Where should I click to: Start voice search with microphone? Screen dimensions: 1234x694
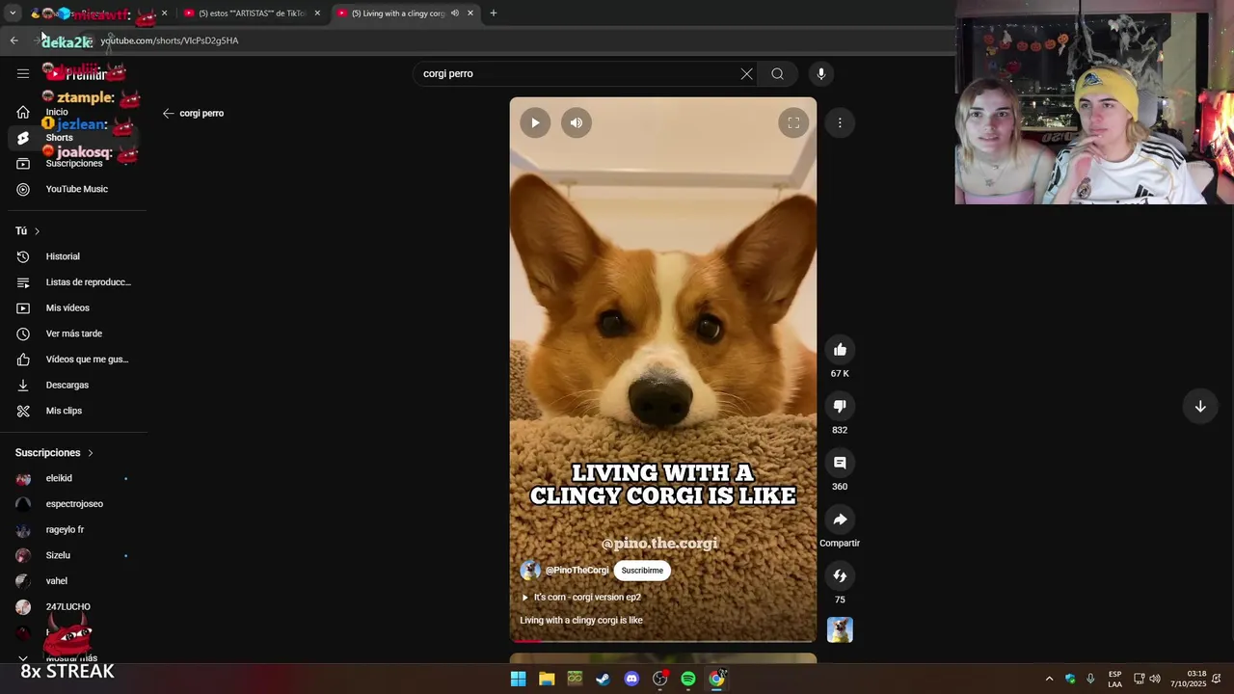(x=821, y=73)
